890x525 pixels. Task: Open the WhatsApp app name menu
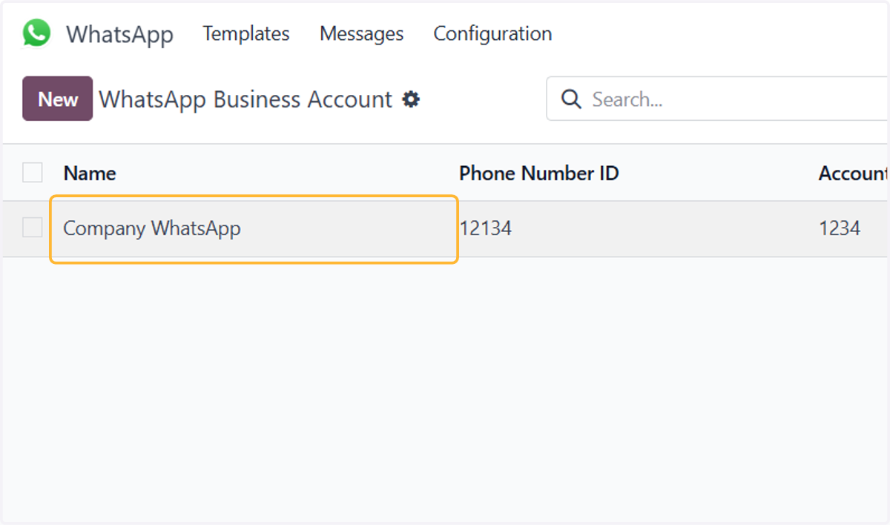point(119,34)
